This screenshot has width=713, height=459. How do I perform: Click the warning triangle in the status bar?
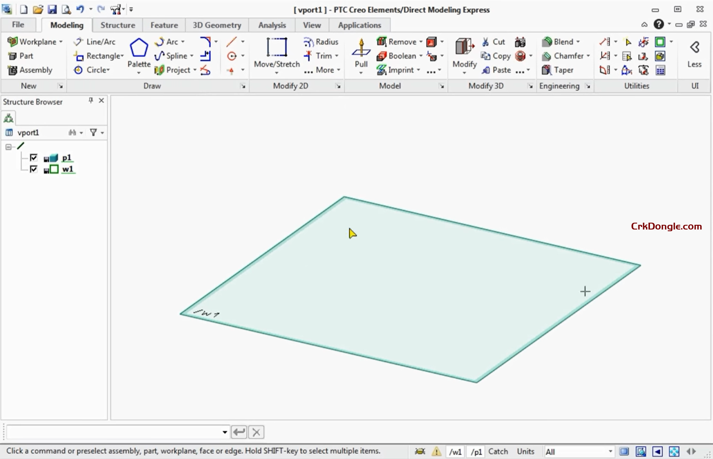[436, 451]
